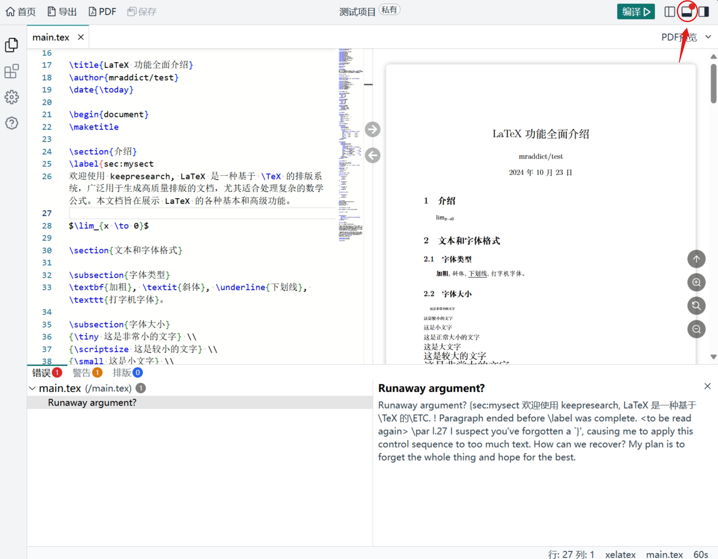Toggle the right PDF panel visibility

tap(704, 11)
